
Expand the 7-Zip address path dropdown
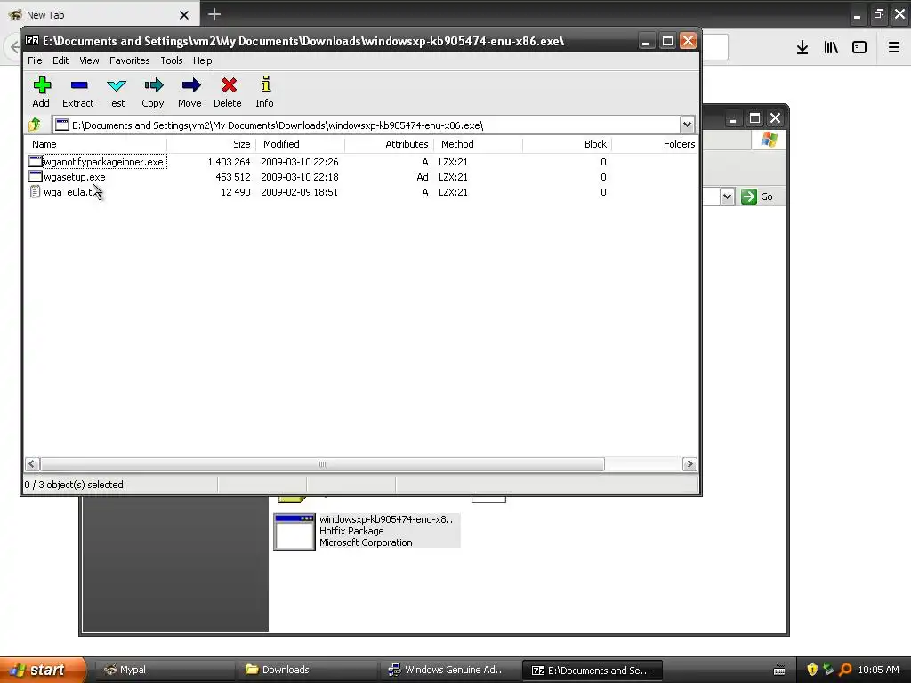click(x=687, y=125)
